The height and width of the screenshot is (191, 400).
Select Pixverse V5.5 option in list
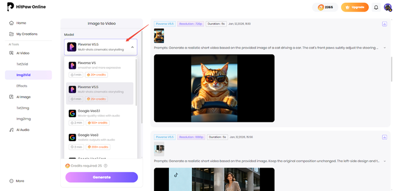(x=100, y=93)
